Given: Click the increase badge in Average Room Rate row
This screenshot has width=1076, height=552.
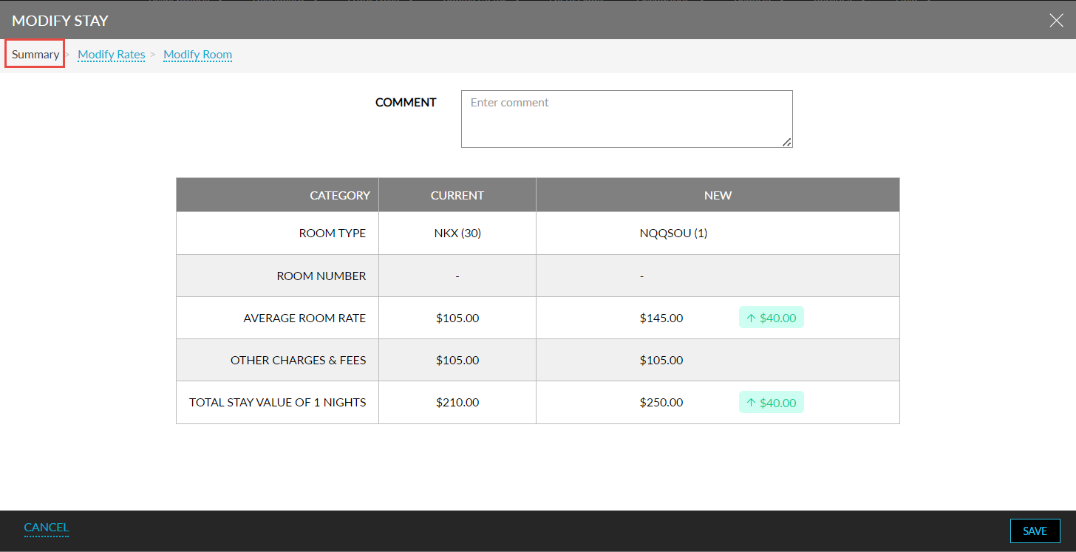Looking at the screenshot, I should [771, 318].
